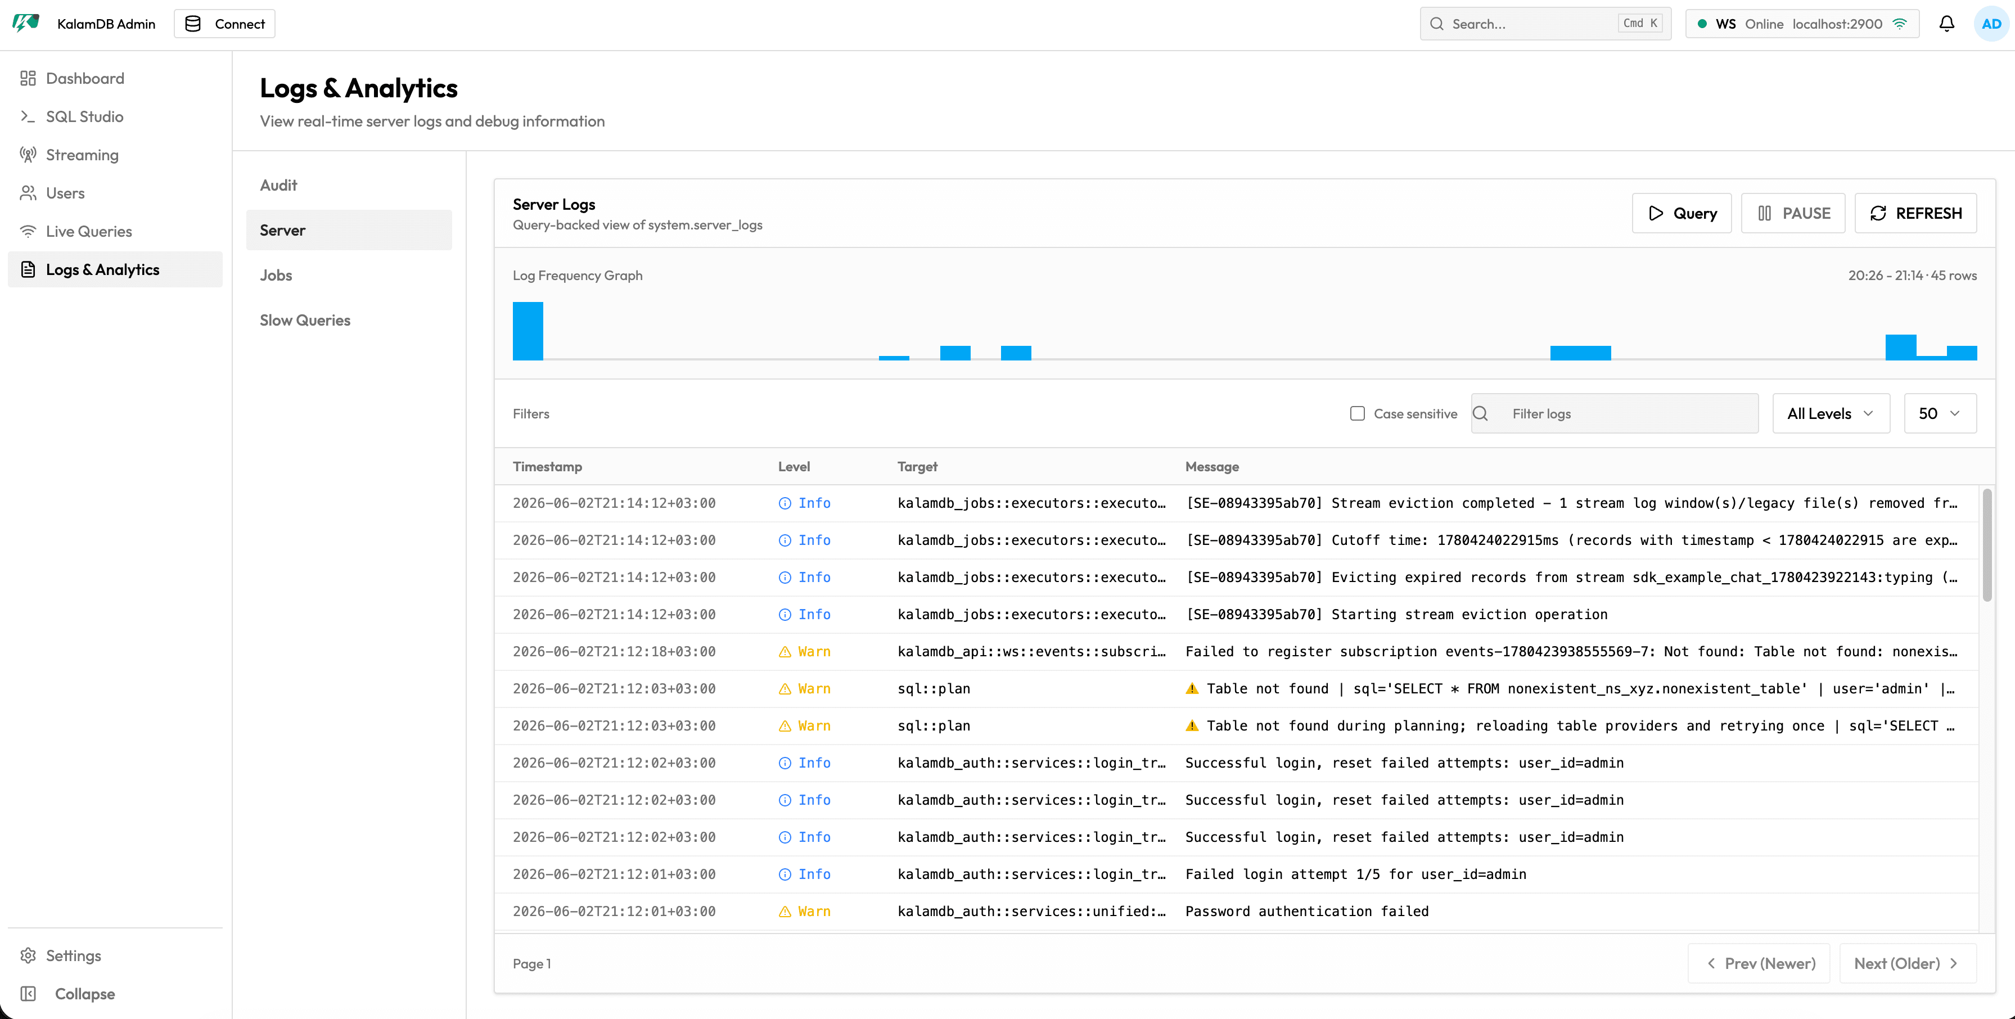Click the '20:26 - 21:14 · 45 rows' range text

tap(1912, 276)
